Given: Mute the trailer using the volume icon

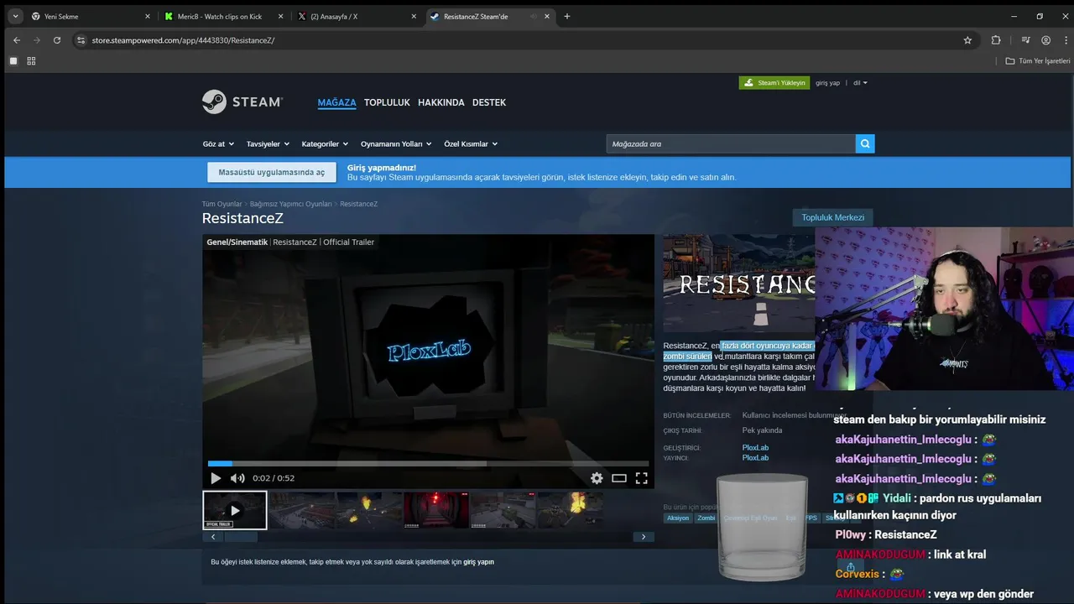Looking at the screenshot, I should coord(237,478).
